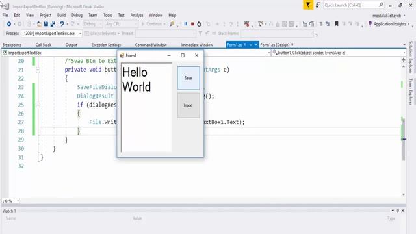Click the Hello World text box in Form1
416x234 pixels.
point(146,107)
